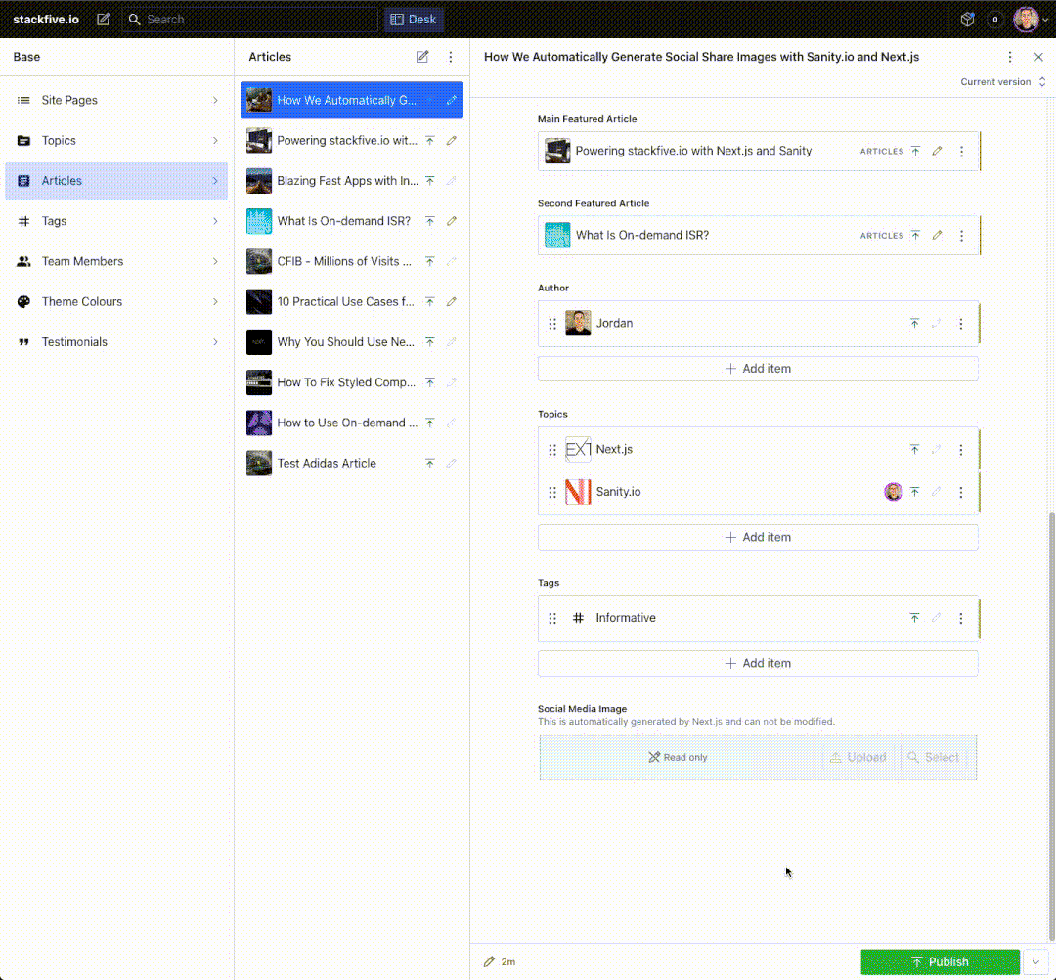
Task: Click the search icon in top bar
Action: click(x=135, y=20)
